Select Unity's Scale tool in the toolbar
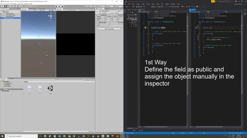 [12, 6]
